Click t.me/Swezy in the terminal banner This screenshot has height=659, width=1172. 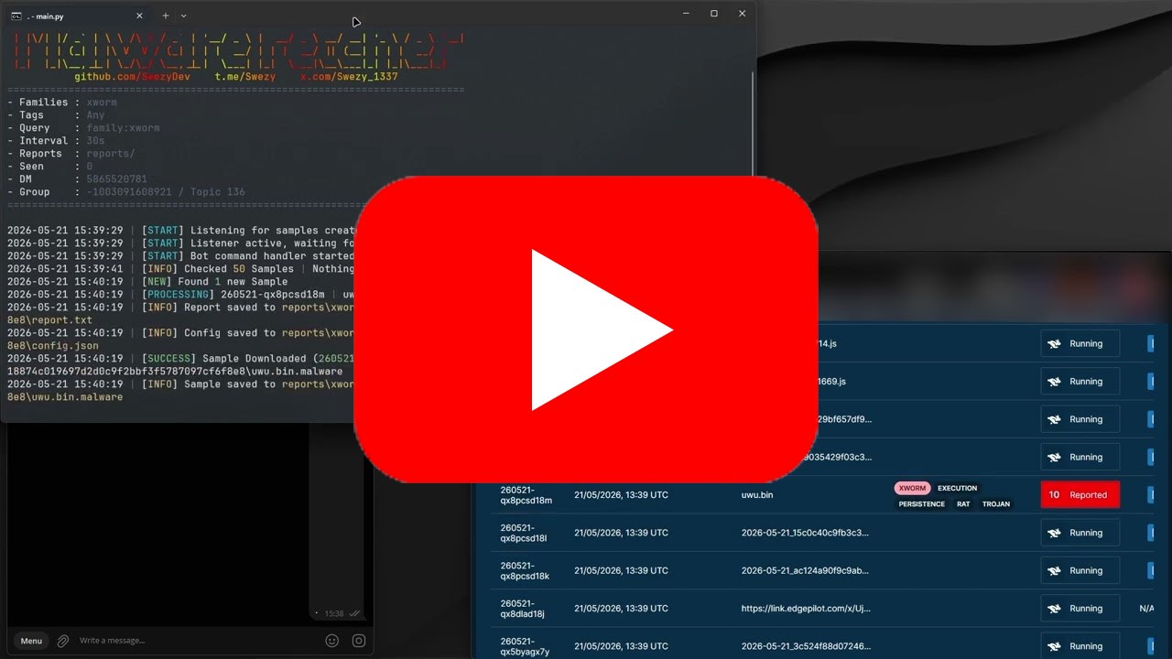245,77
